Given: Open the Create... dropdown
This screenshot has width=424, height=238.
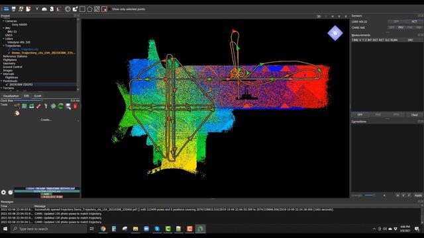Looking at the screenshot, I should (x=46, y=120).
